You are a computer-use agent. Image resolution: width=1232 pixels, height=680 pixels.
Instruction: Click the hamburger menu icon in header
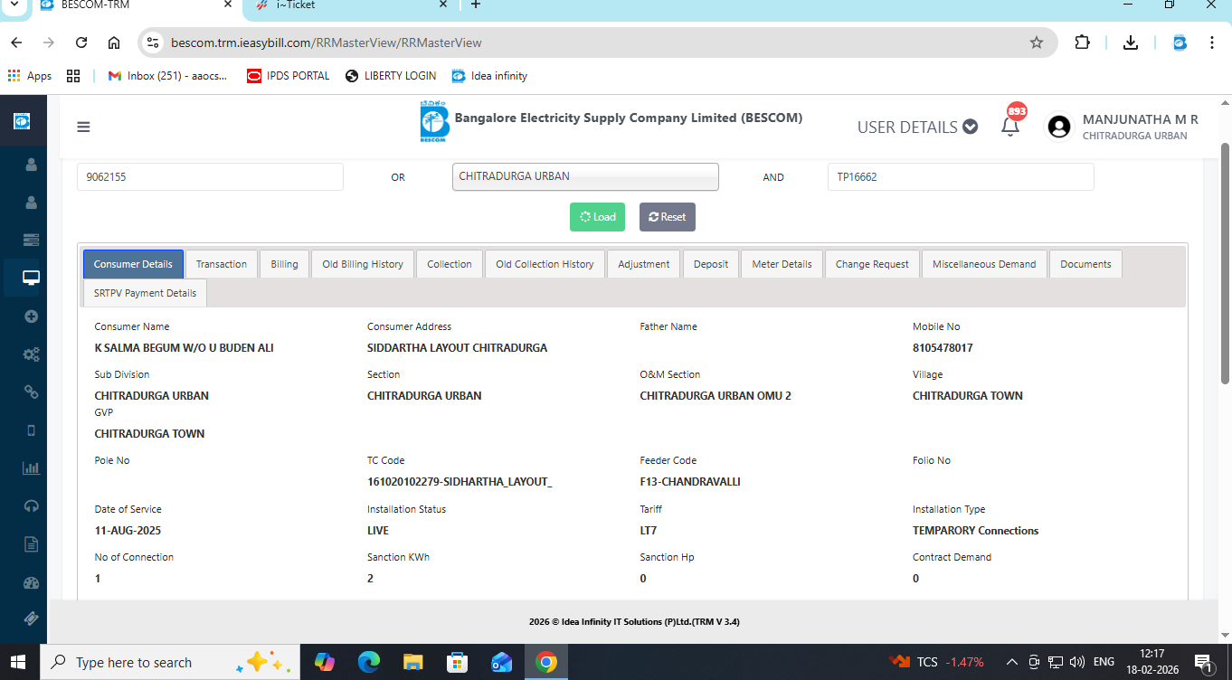tap(83, 127)
